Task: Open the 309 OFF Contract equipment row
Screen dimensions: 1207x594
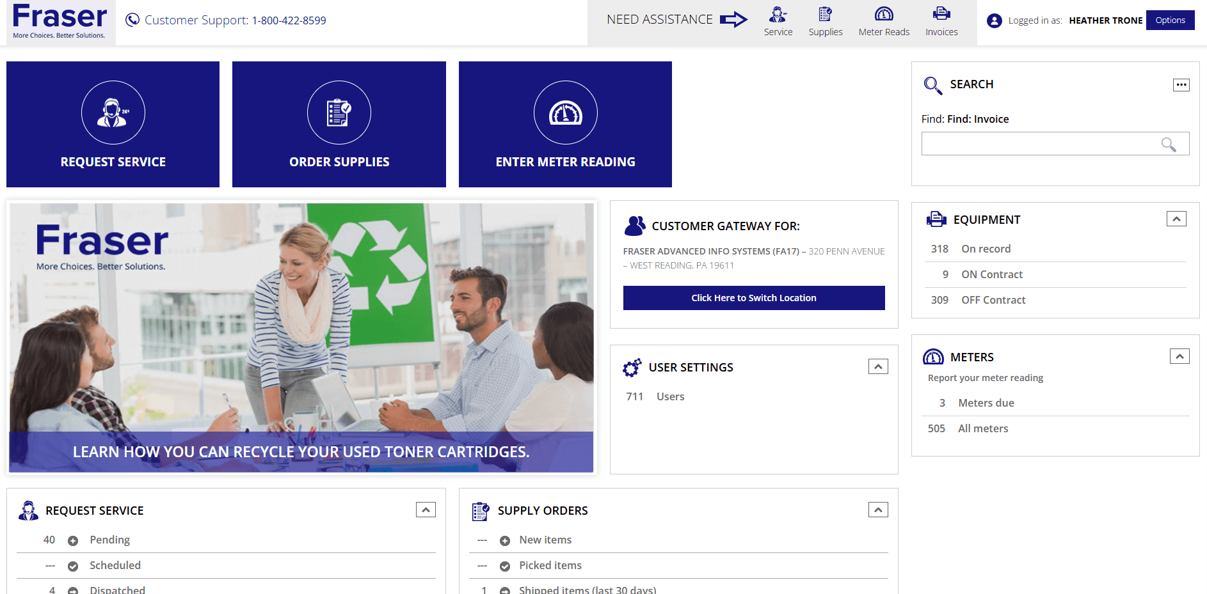Action: (x=1055, y=300)
